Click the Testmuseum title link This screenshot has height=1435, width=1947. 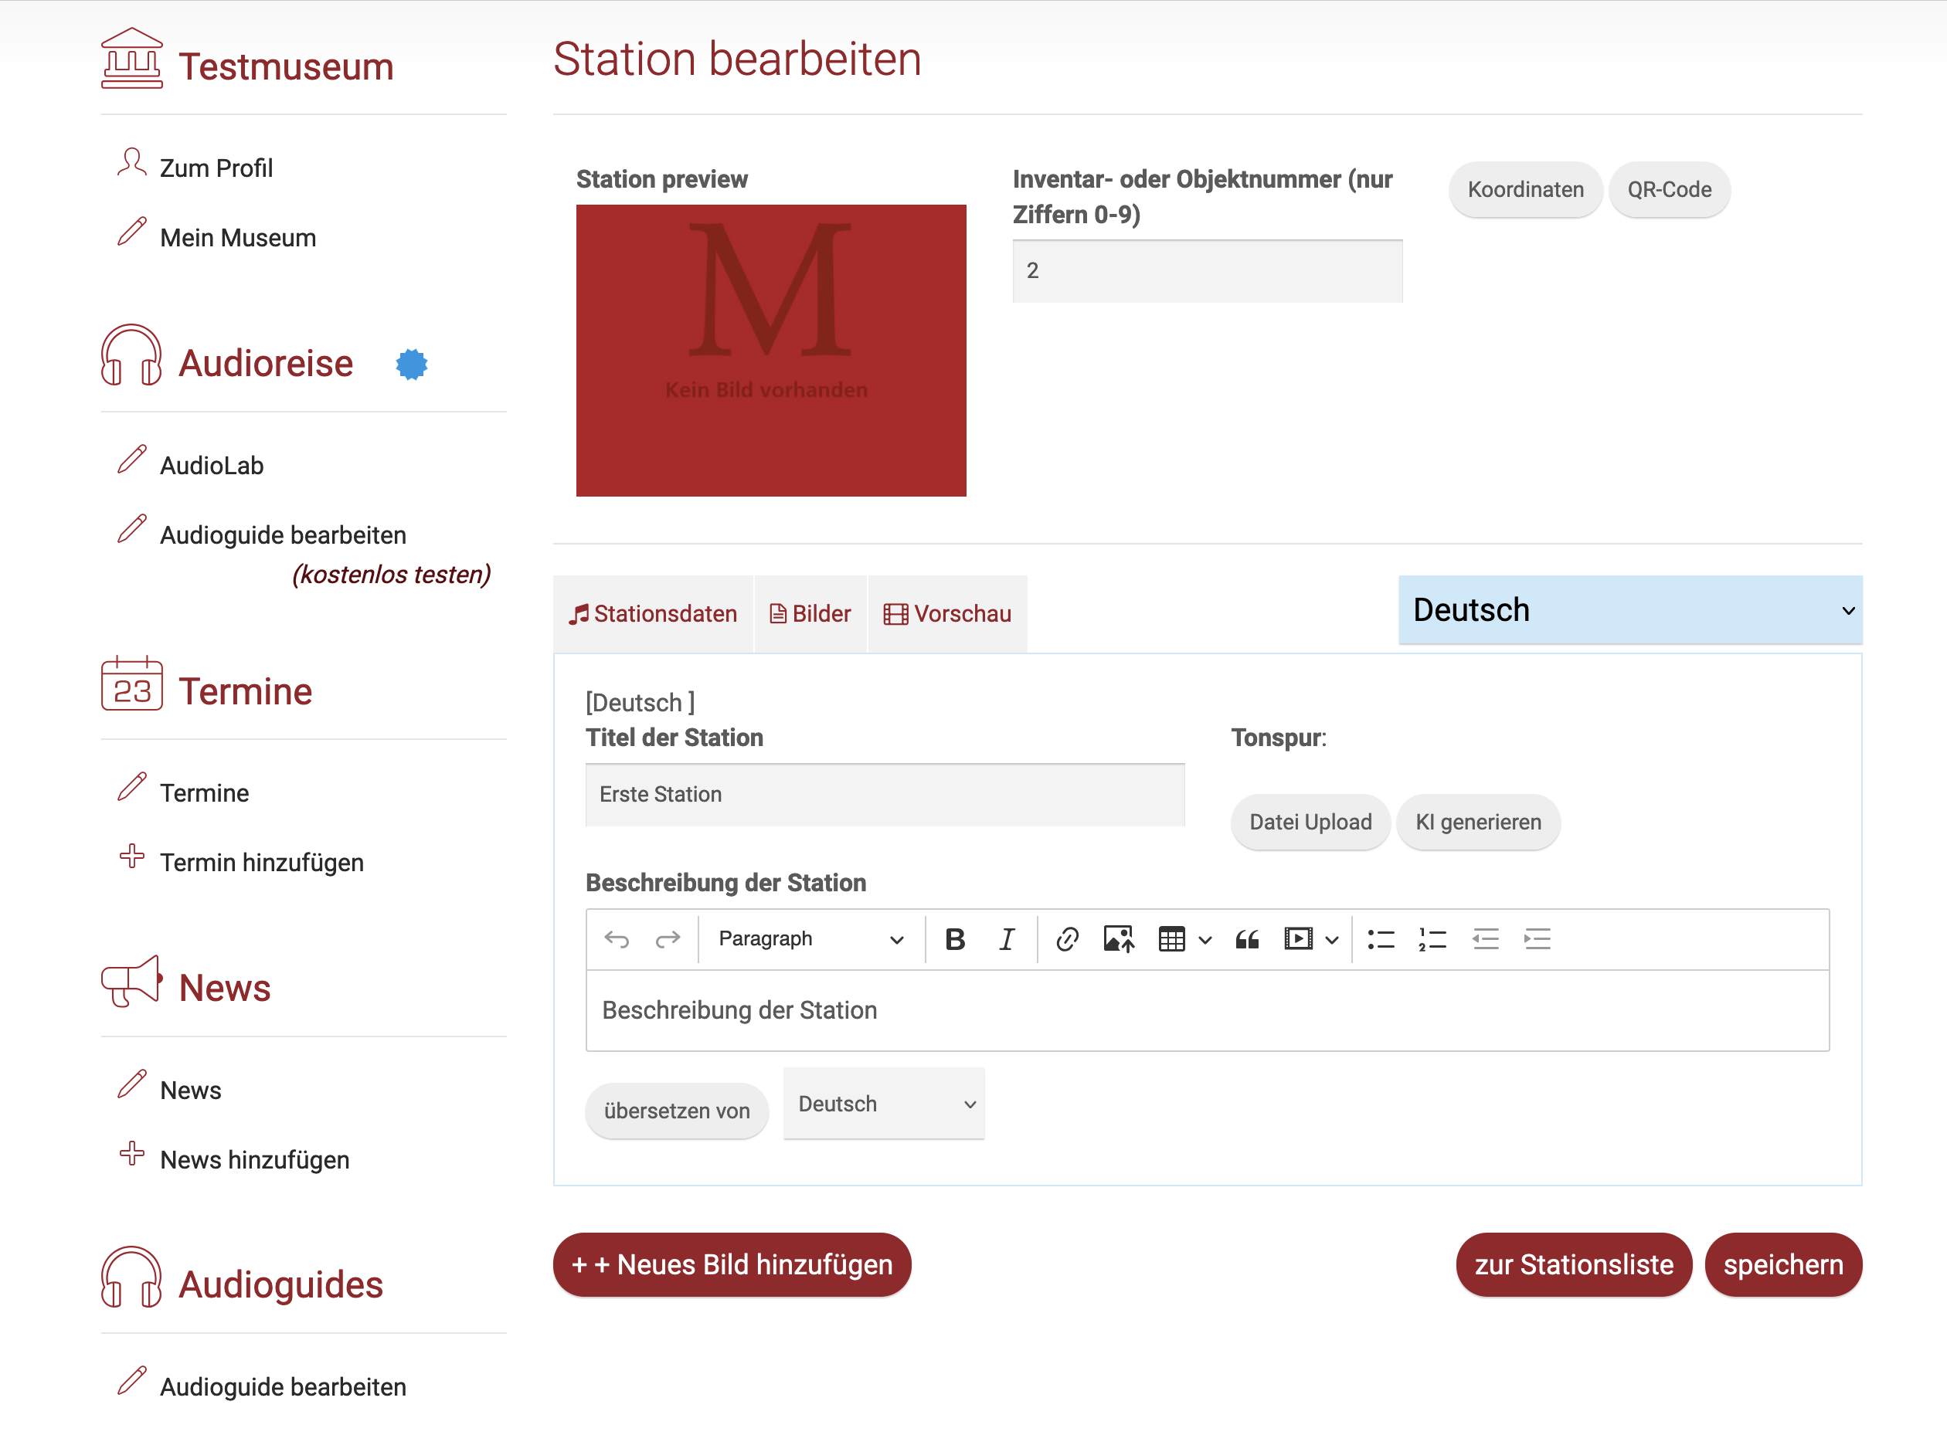tap(286, 67)
